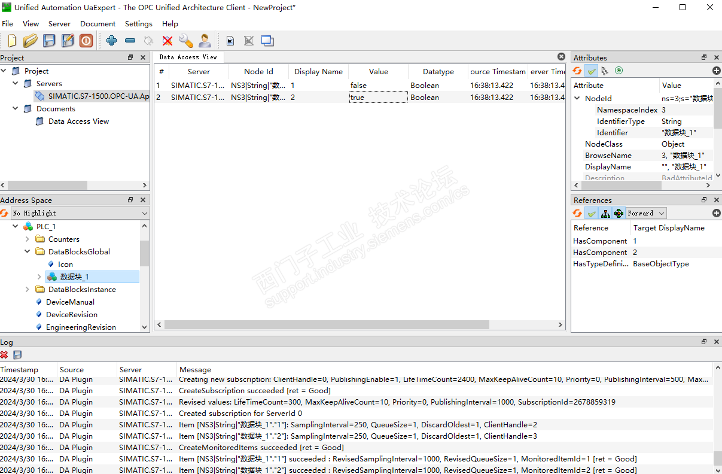Viewport: 722px width, 474px height.
Task: Collapse Project root node
Action: pyautogui.click(x=4, y=71)
